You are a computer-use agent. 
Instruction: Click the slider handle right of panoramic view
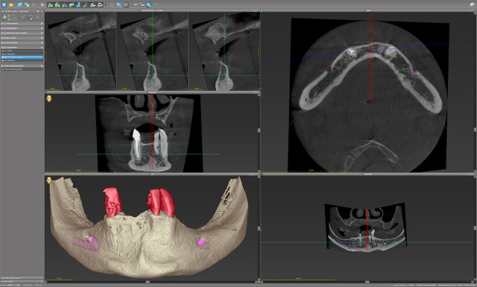(258, 130)
